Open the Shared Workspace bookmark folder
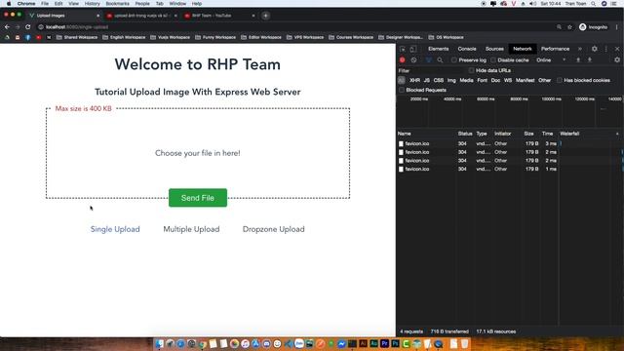Screen dimensions: 624x351 [x=77, y=37]
